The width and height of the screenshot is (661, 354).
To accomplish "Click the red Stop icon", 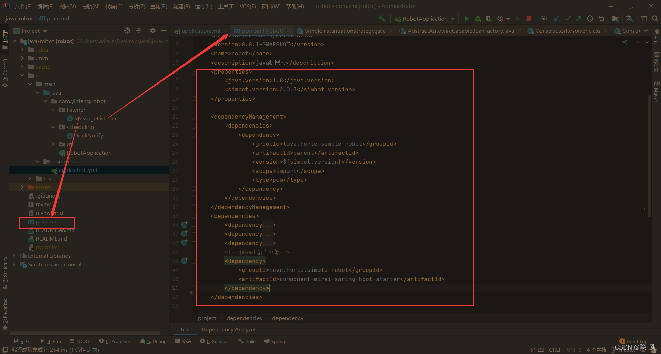I will 529,19.
